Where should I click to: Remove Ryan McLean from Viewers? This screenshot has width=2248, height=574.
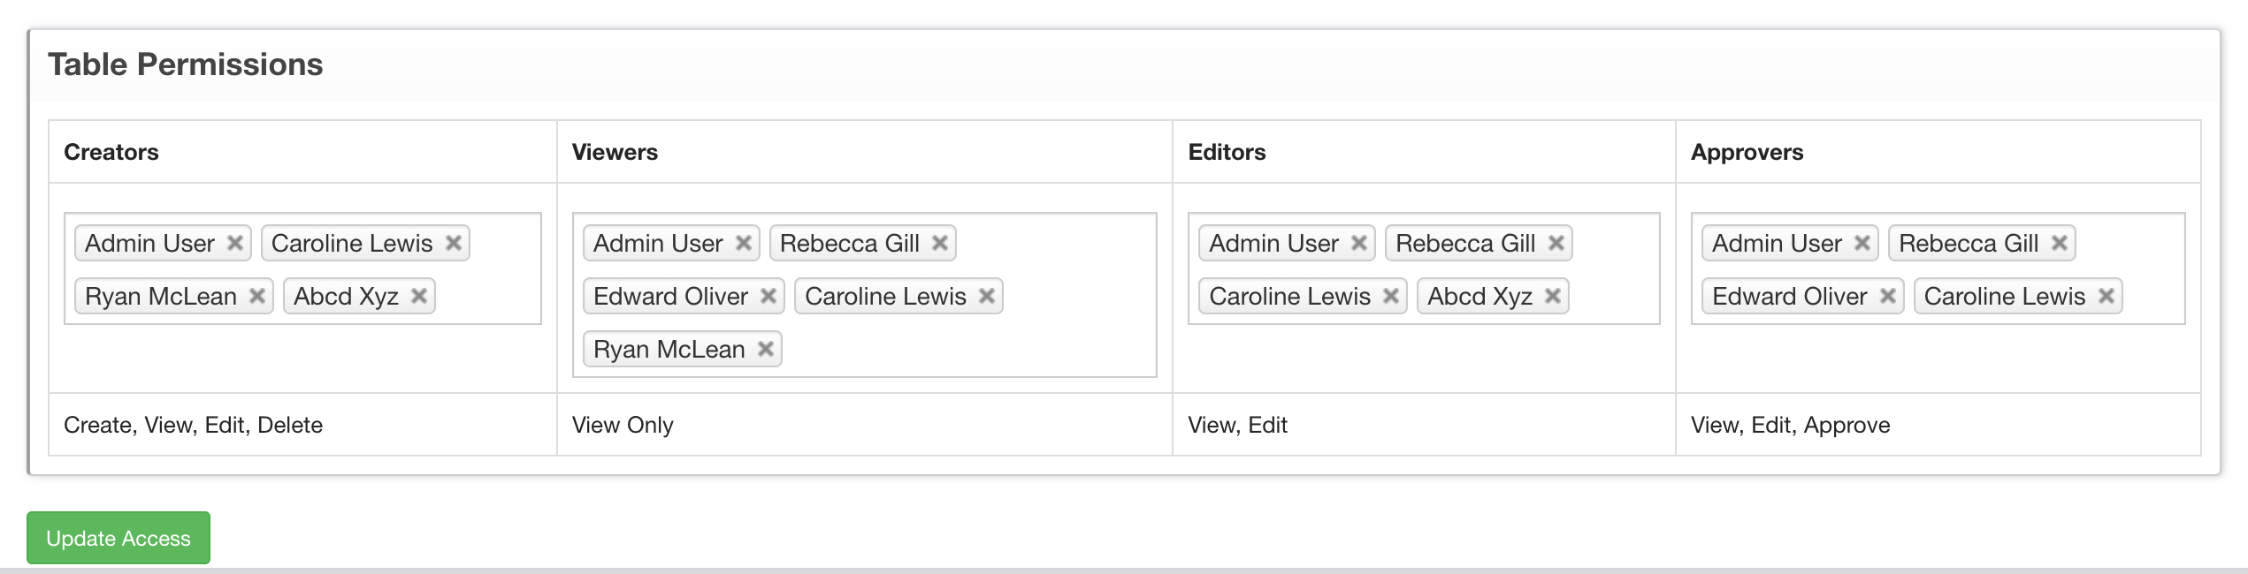(765, 349)
